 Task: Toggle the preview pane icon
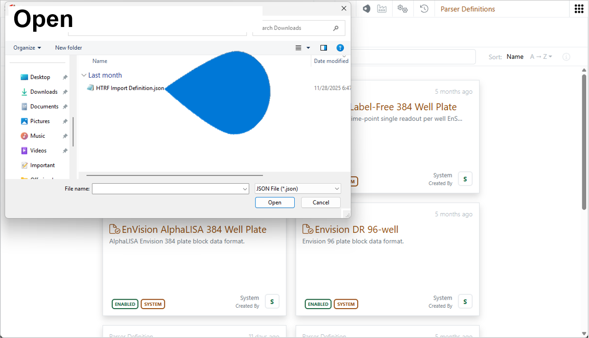[324, 48]
